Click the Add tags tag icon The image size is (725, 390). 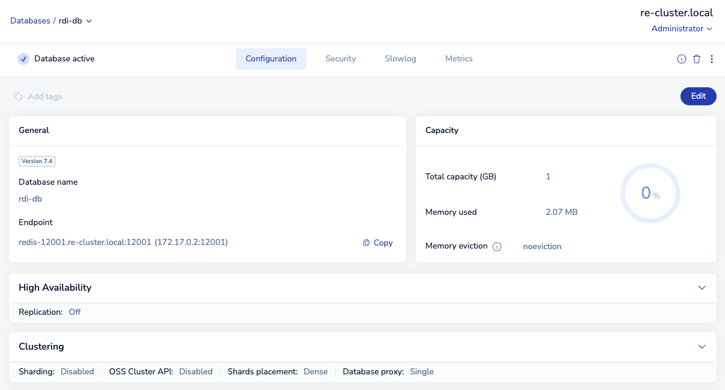point(19,96)
